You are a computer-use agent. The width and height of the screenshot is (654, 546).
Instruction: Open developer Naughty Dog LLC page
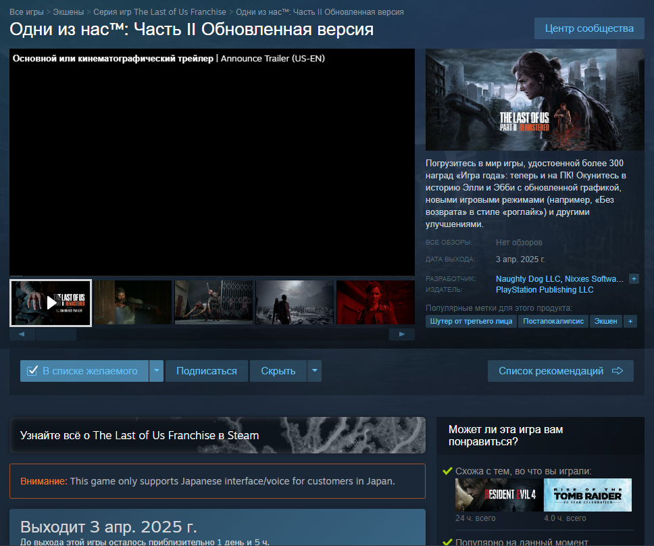[528, 279]
